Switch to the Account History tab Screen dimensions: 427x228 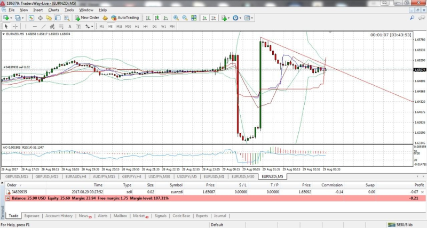tap(59, 216)
